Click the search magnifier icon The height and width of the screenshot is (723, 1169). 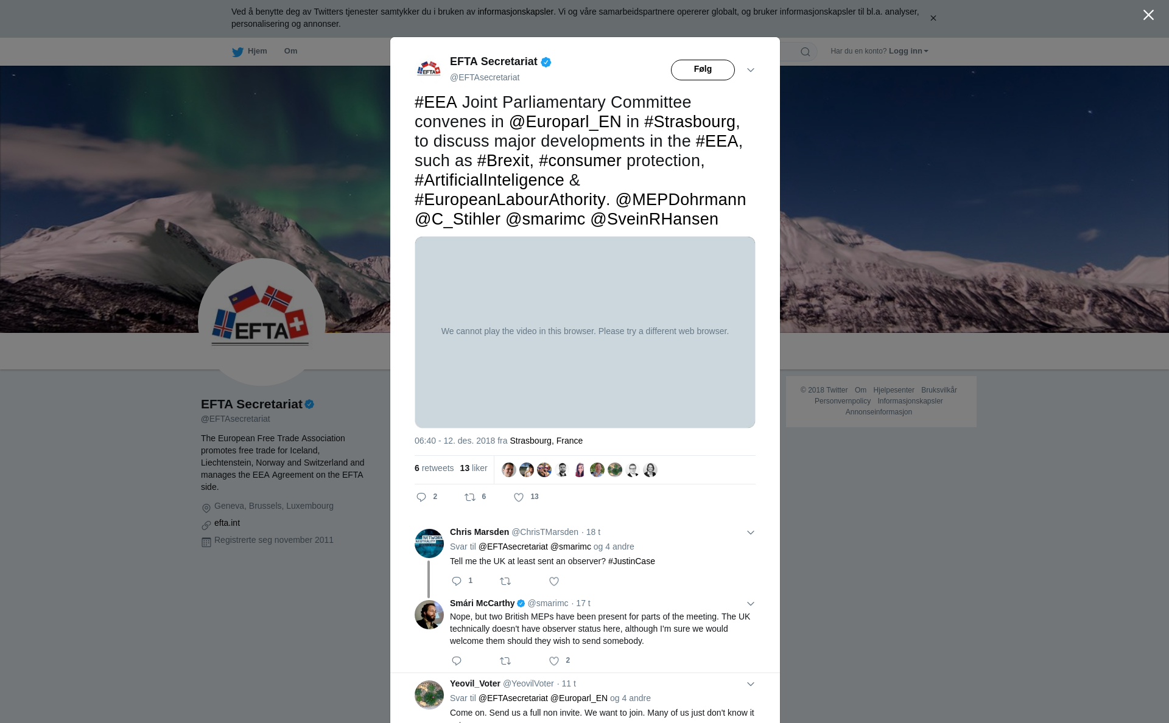806,52
